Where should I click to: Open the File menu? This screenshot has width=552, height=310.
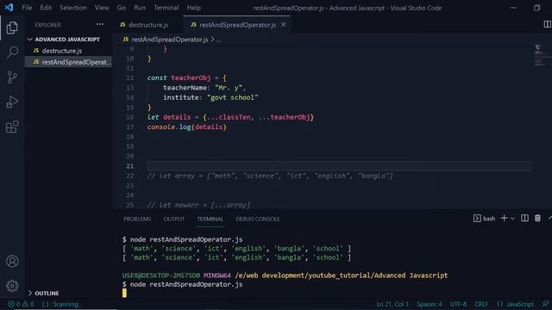point(27,8)
